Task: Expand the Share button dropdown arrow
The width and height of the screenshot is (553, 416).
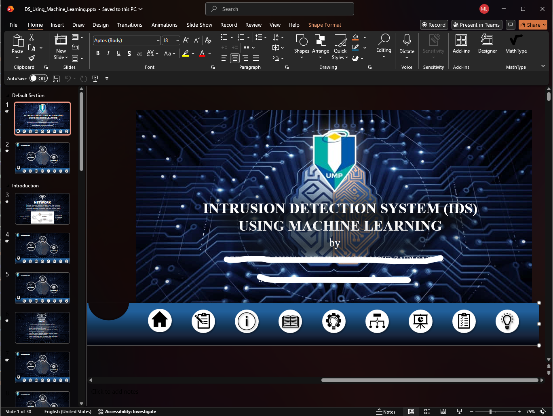Action: pyautogui.click(x=544, y=25)
